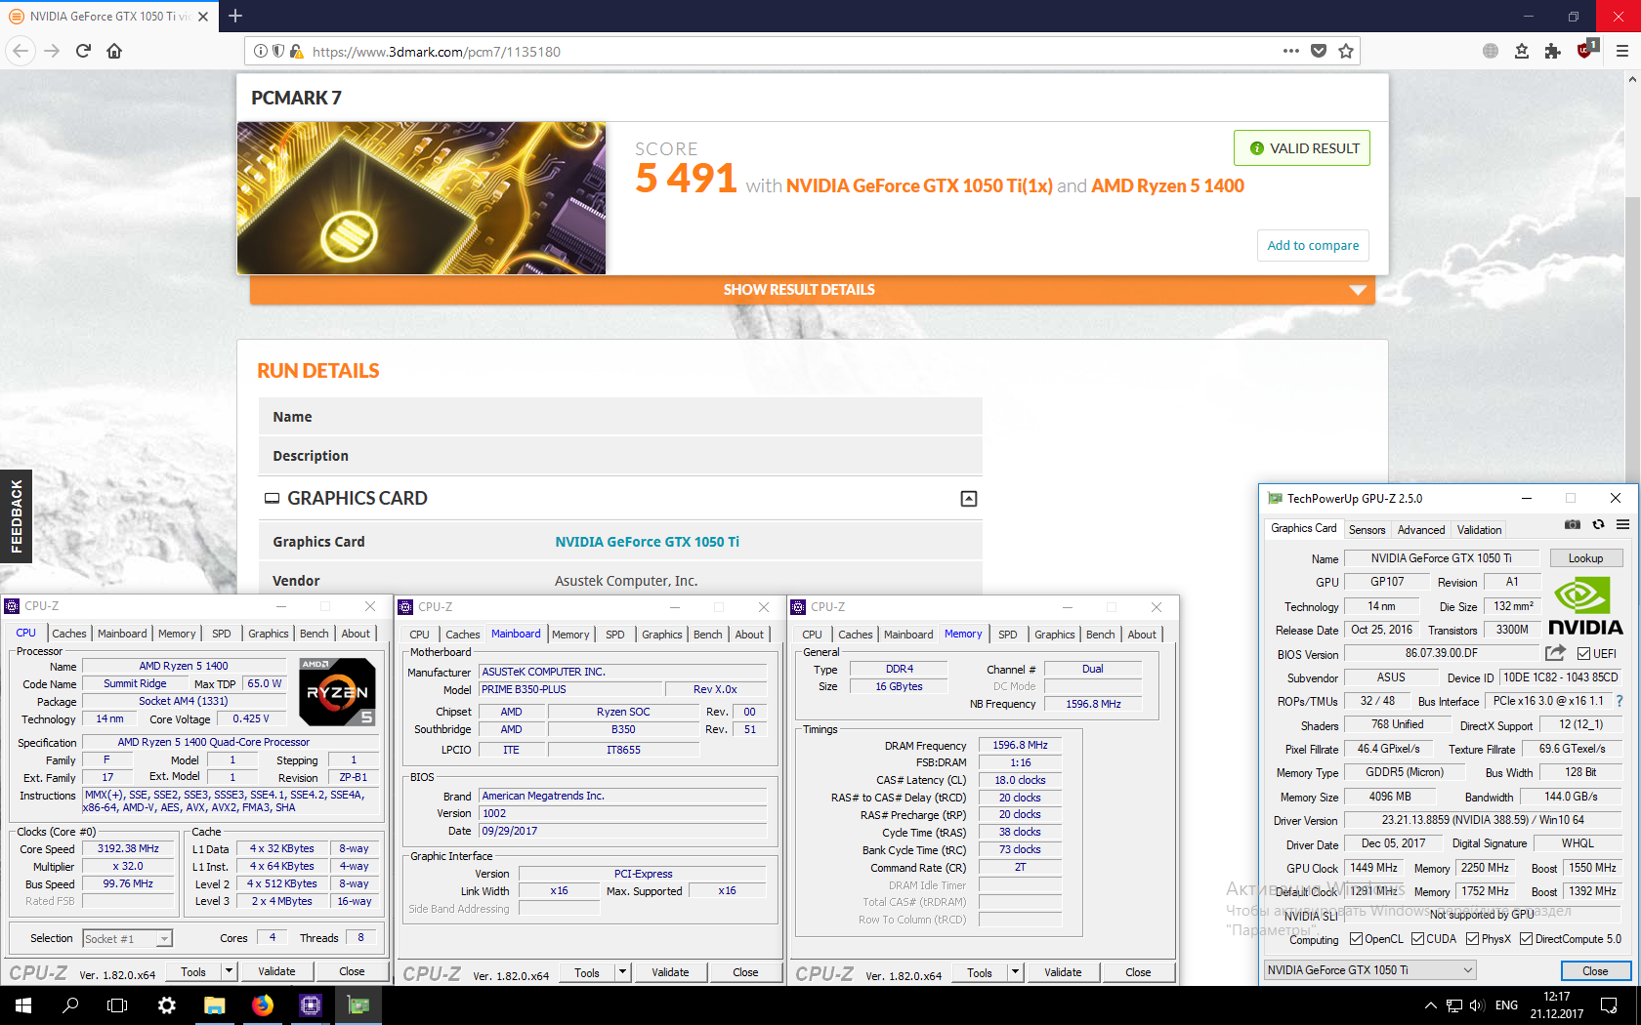Toggle the DirectCompute 5.0 checkbox

tap(1526, 939)
